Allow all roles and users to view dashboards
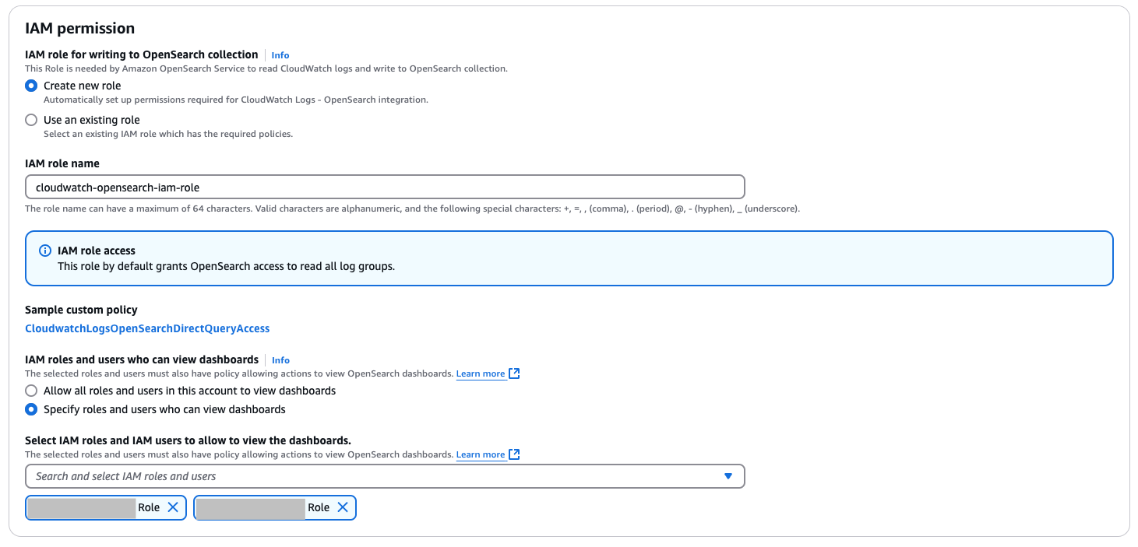This screenshot has width=1138, height=547. click(31, 391)
